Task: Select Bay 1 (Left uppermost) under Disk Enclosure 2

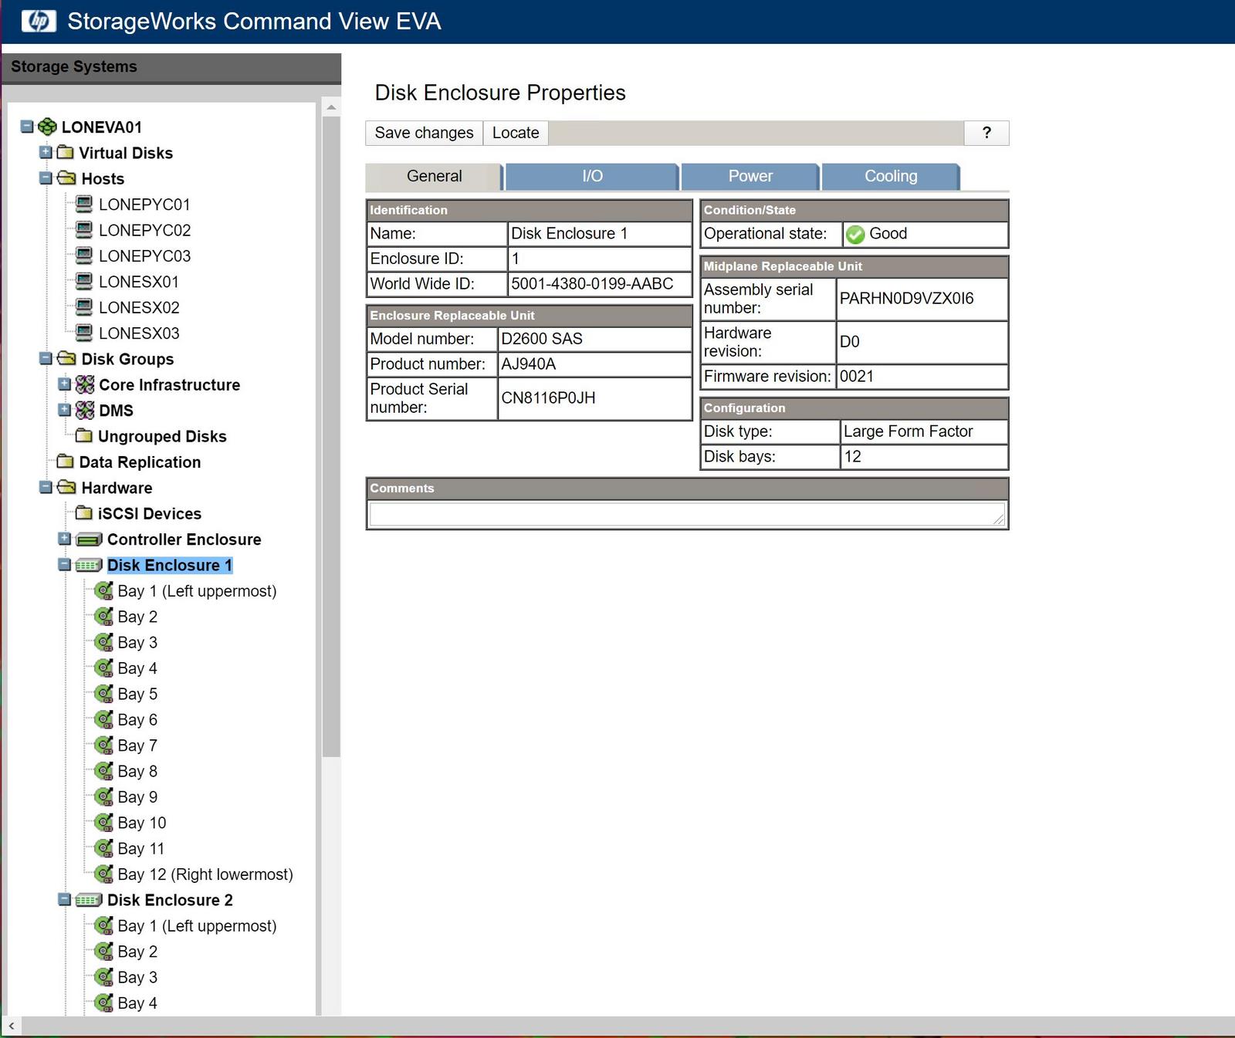Action: (x=197, y=925)
